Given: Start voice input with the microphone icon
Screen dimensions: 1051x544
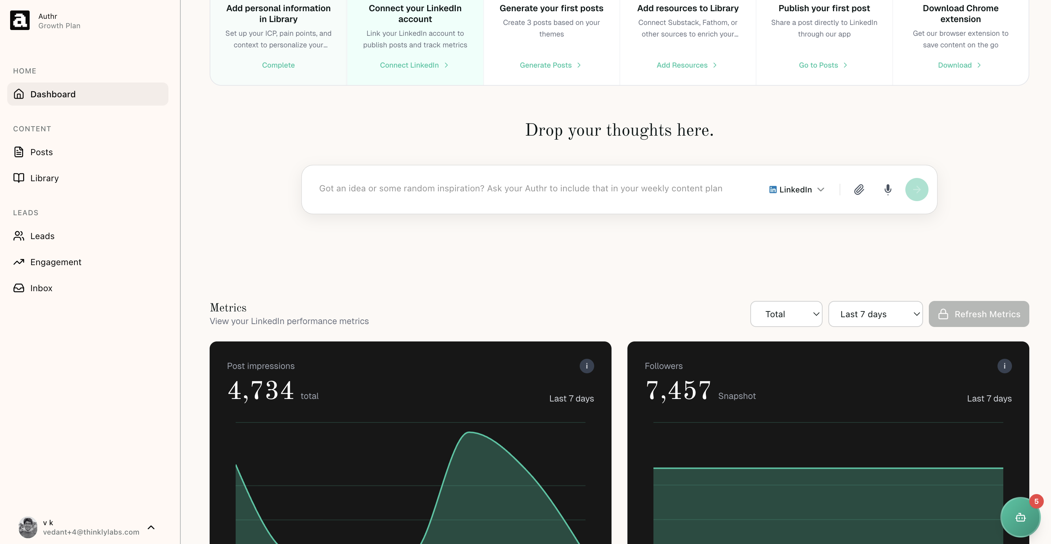Looking at the screenshot, I should coord(887,189).
